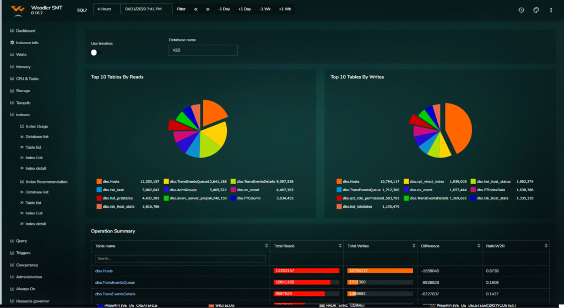Step forward with the double-right arrow icon
The height and width of the screenshot is (308, 564).
208,9
